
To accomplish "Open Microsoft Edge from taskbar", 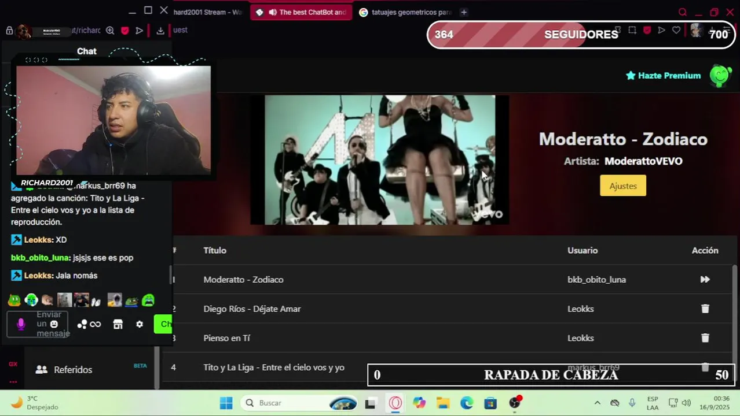I will click(x=467, y=403).
